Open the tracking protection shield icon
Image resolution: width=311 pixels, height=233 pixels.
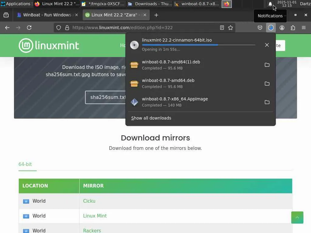point(59,28)
